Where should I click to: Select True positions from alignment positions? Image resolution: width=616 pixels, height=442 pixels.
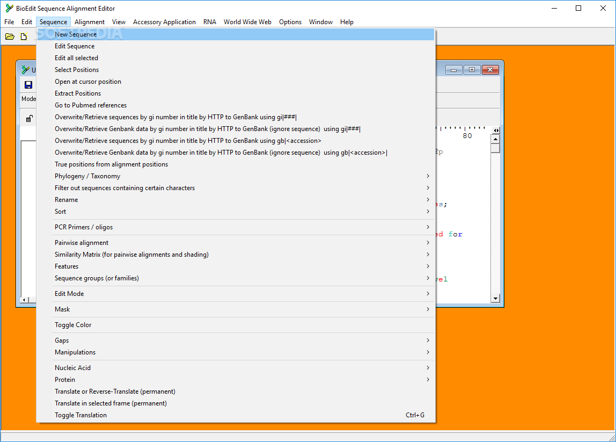236,164
